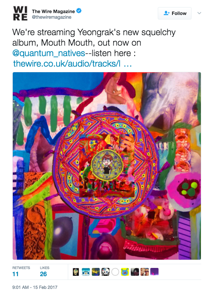Open the blue boombox avatar profile
This screenshot has width=214, height=290.
click(x=86, y=272)
